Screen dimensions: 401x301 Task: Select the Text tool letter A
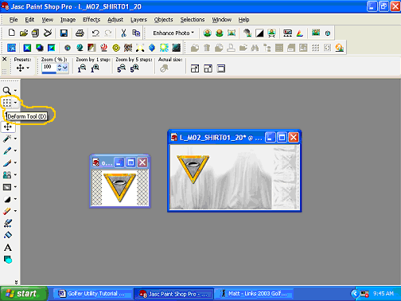[x=8, y=248]
